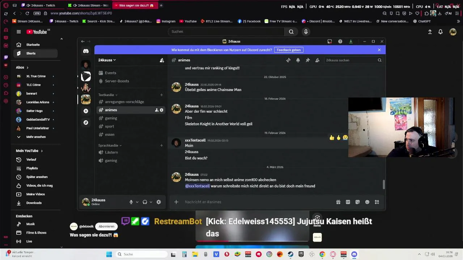
Task: Add channel to Sprachkanäle with plus
Action: coord(162,146)
